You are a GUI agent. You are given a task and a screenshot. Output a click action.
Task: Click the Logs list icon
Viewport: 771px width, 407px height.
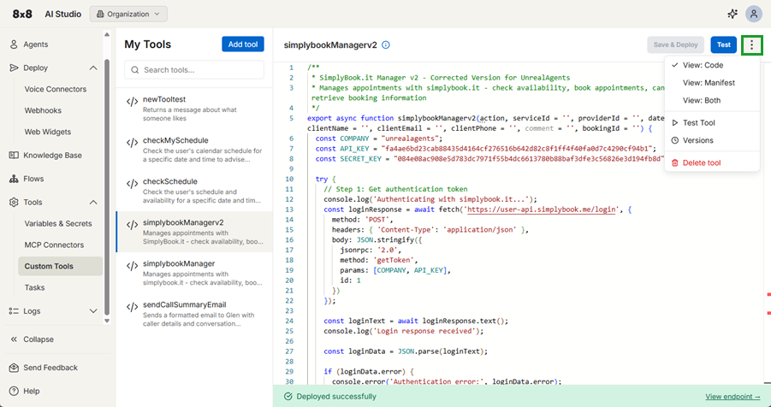[14, 311]
